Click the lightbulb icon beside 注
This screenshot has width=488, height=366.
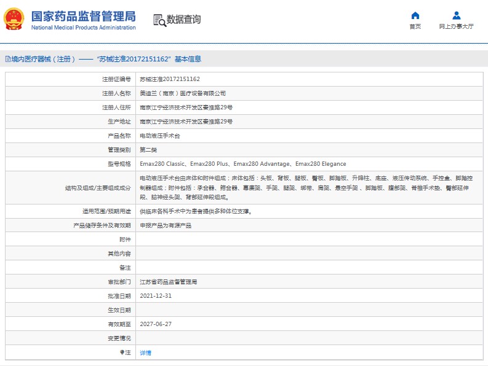pos(122,352)
